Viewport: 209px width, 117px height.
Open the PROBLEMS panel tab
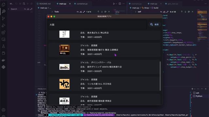click(x=42, y=89)
